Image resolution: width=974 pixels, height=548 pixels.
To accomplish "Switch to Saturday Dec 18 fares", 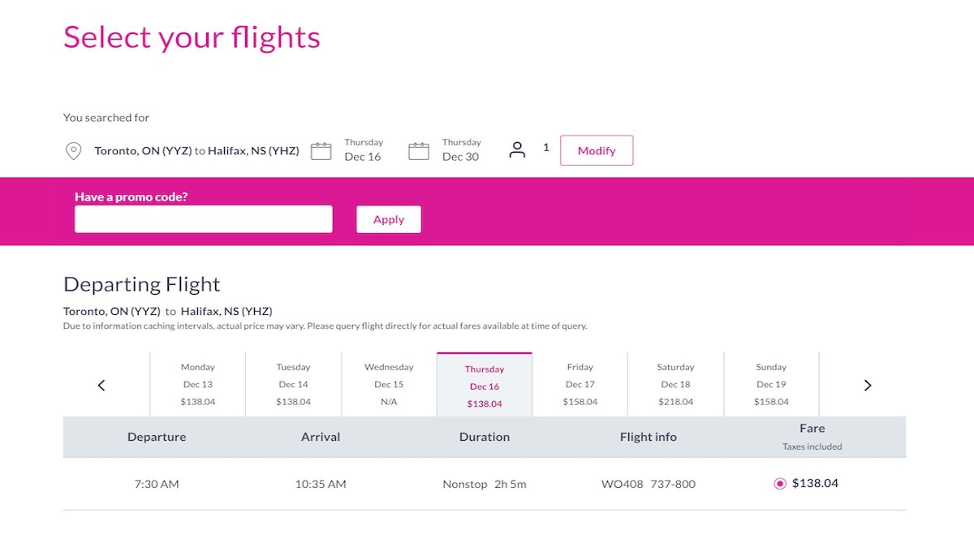I will tap(675, 385).
